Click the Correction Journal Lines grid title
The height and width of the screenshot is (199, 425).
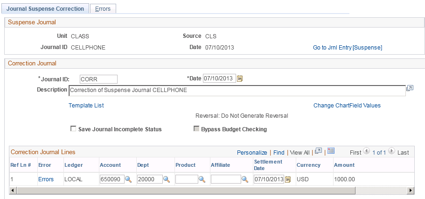[43, 152]
